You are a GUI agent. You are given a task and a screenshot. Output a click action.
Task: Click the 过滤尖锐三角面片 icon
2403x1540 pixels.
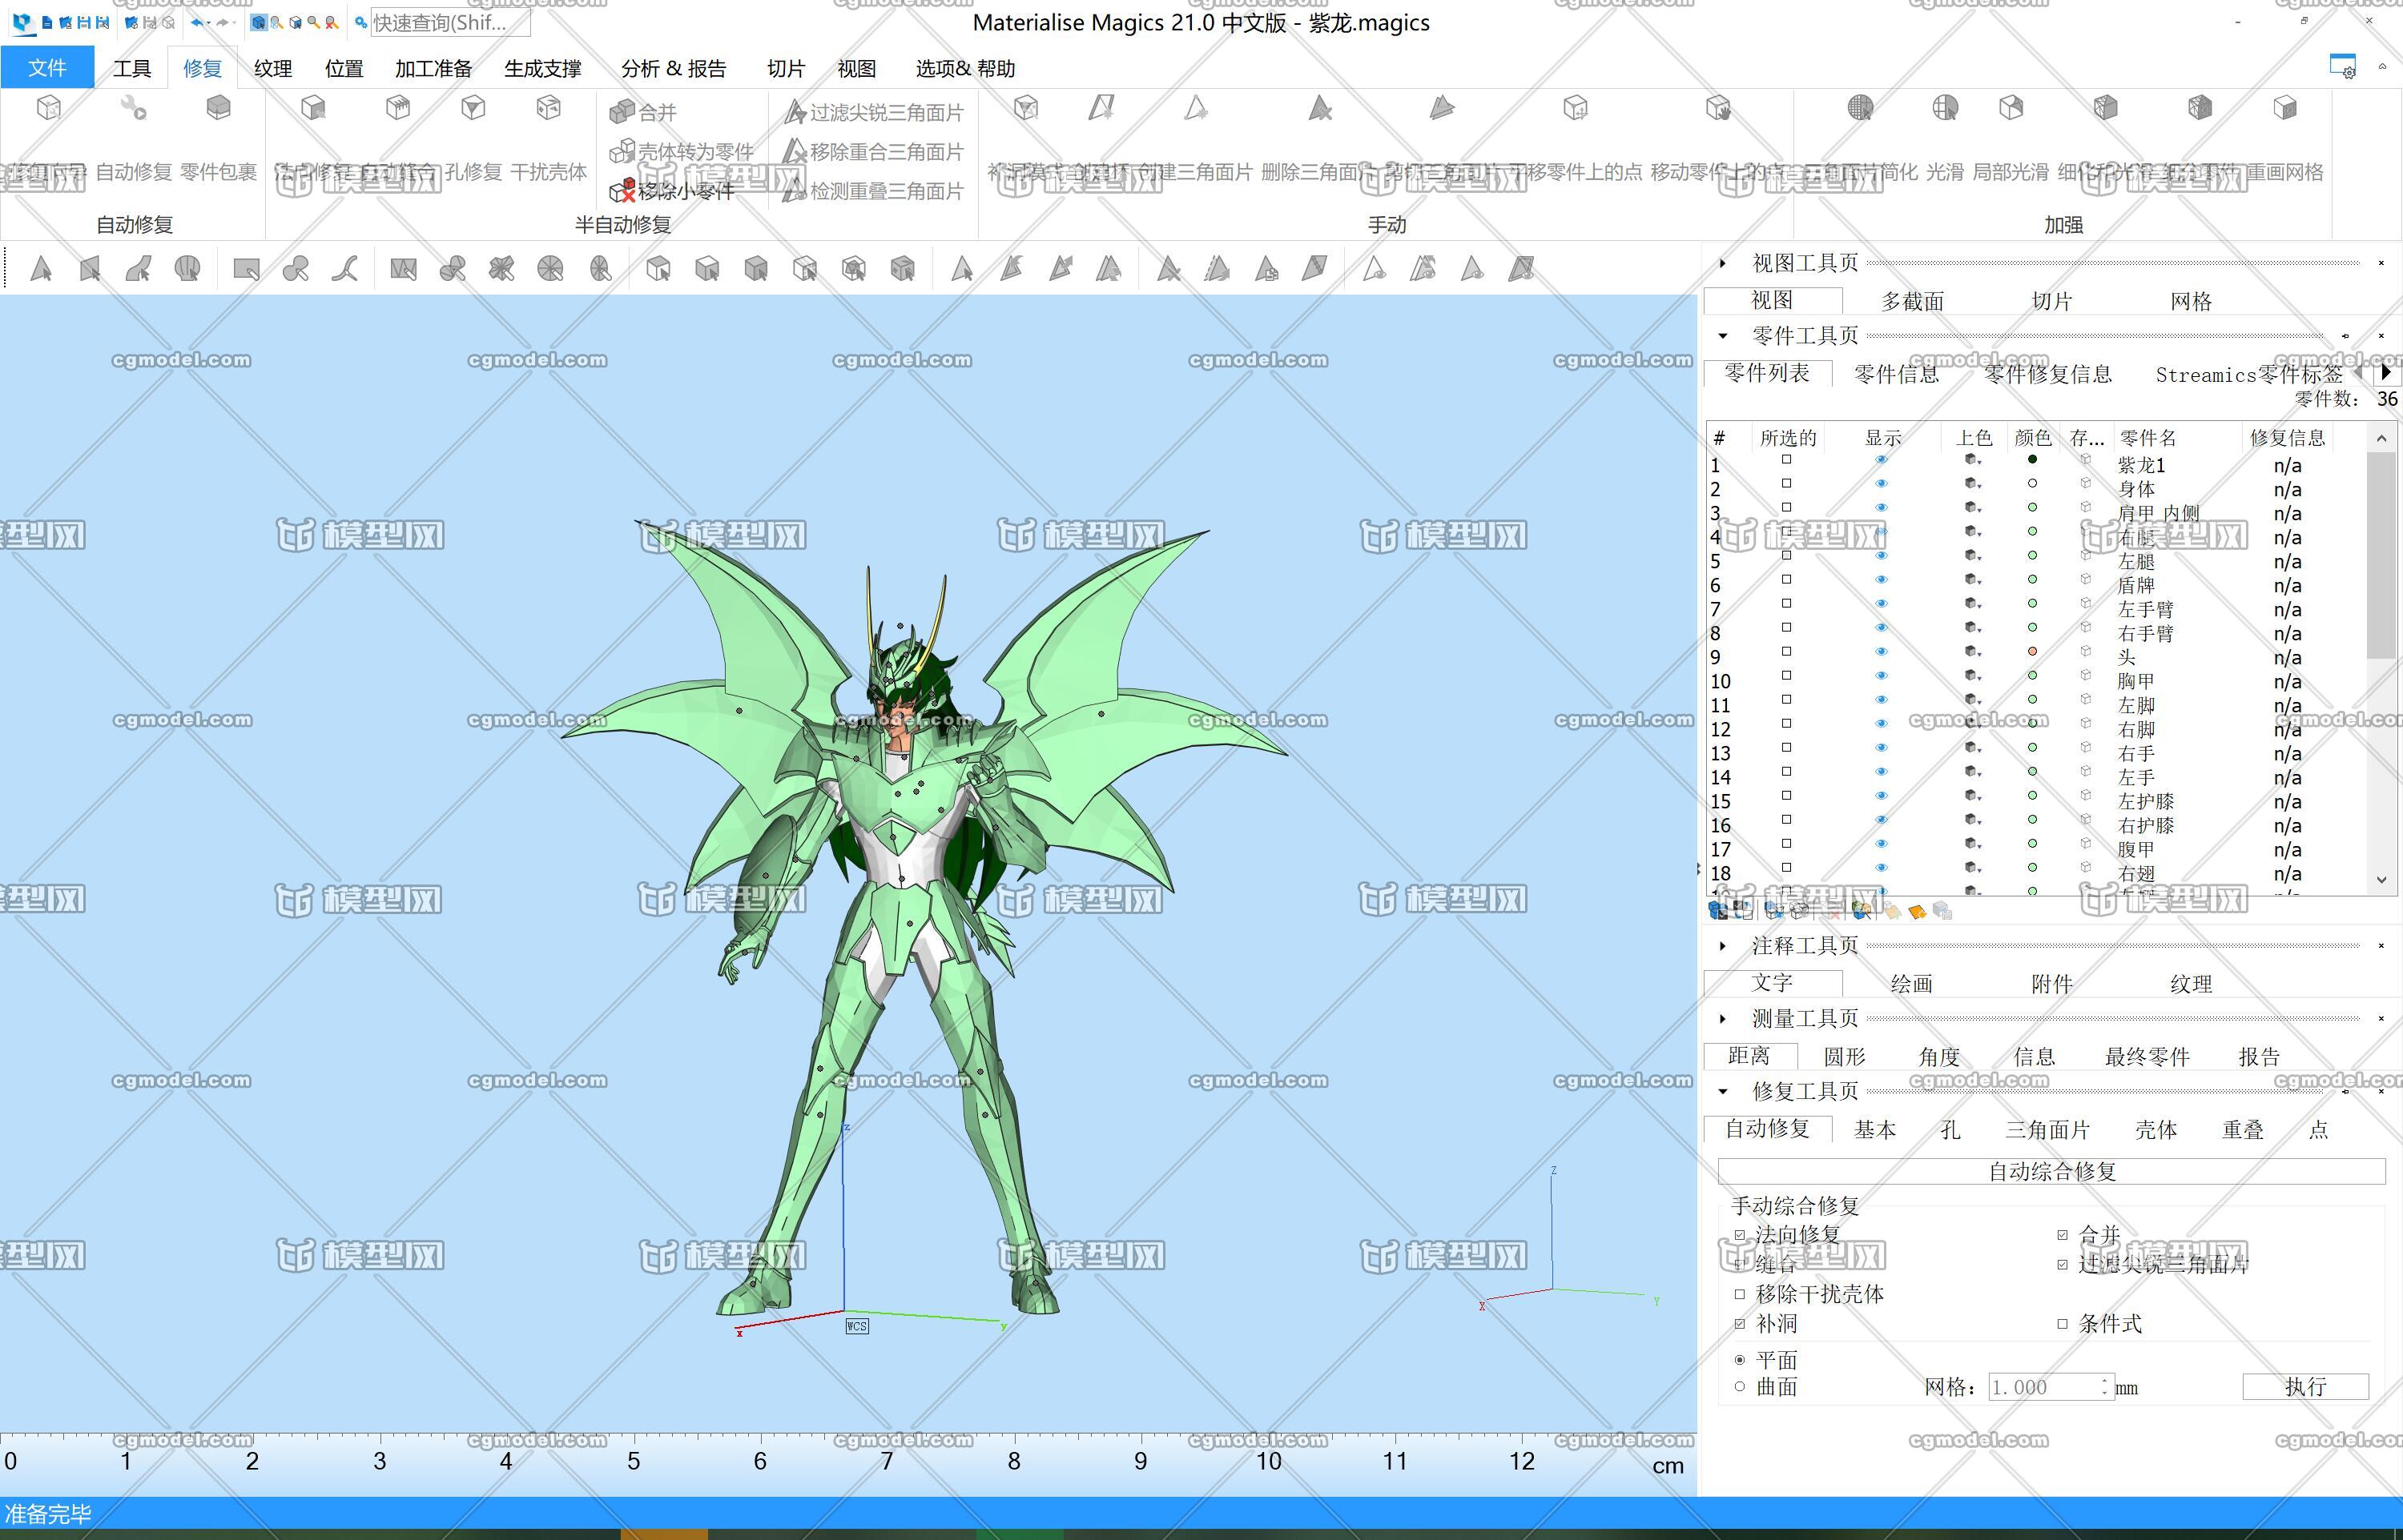[x=795, y=112]
